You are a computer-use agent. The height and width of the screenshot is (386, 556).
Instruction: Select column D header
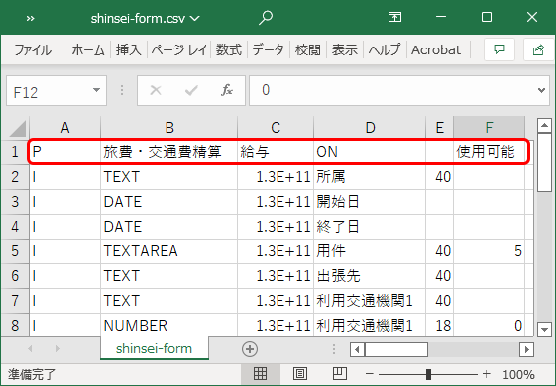pyautogui.click(x=370, y=127)
